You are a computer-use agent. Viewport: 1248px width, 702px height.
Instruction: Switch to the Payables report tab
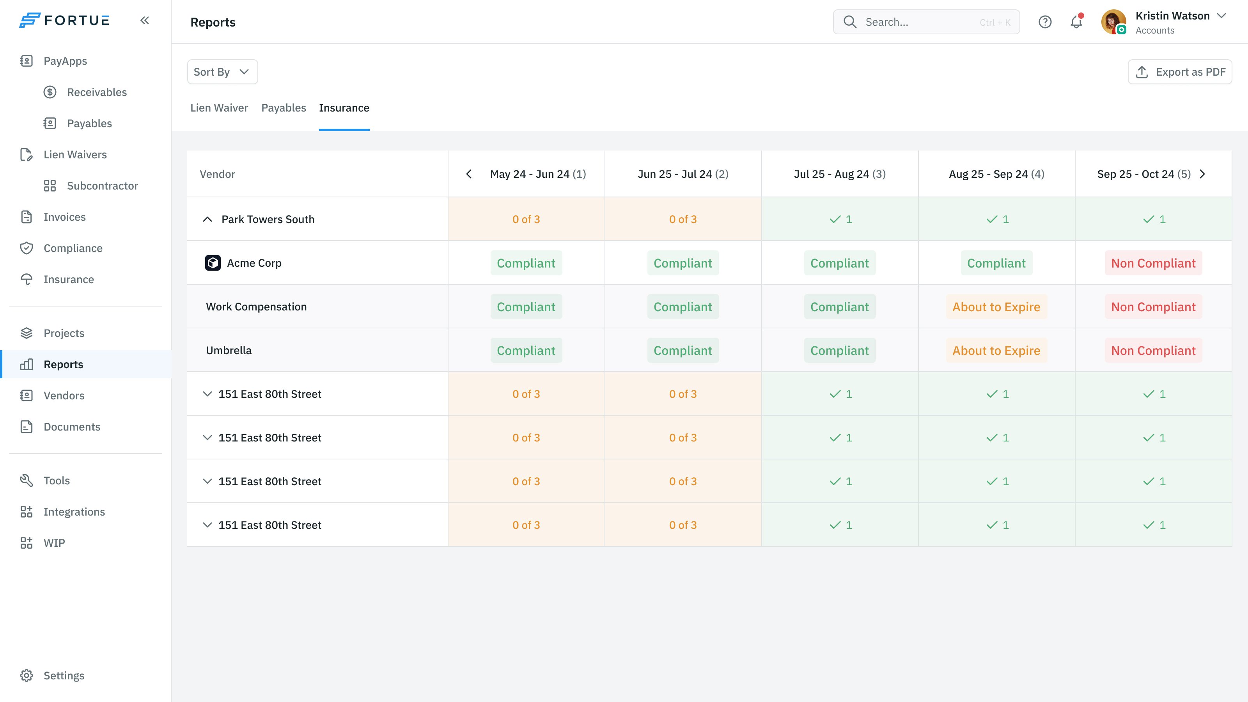click(284, 108)
